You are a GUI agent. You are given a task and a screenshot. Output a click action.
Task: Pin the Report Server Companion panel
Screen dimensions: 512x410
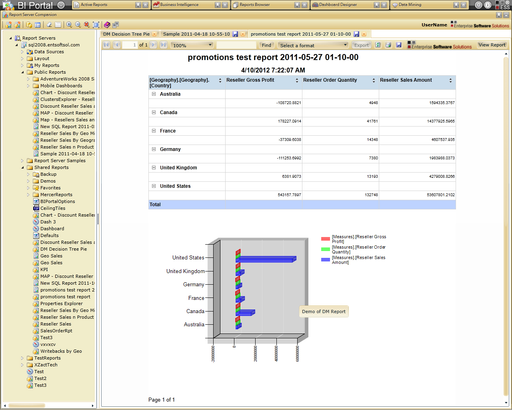pos(499,15)
